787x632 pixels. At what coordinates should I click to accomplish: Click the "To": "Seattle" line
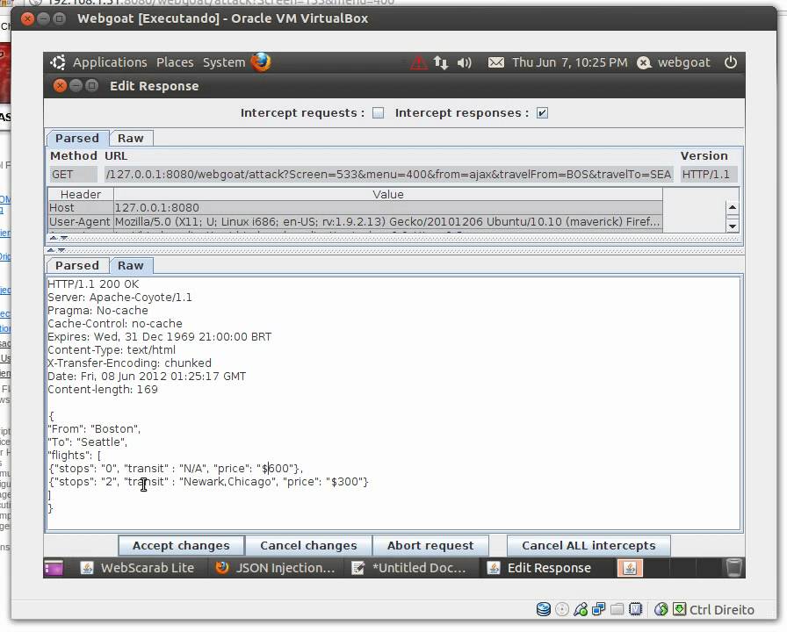pos(87,442)
